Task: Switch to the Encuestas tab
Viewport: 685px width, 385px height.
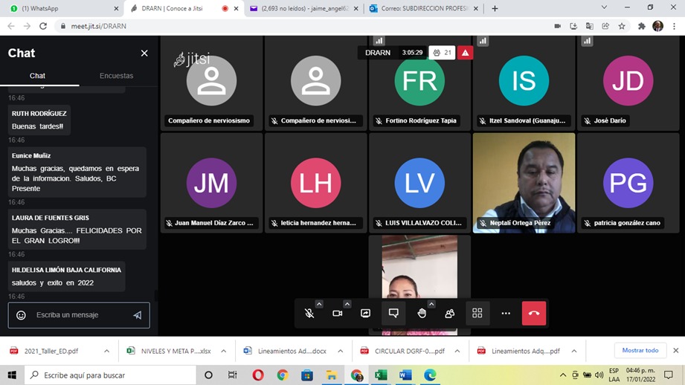Action: tap(116, 76)
